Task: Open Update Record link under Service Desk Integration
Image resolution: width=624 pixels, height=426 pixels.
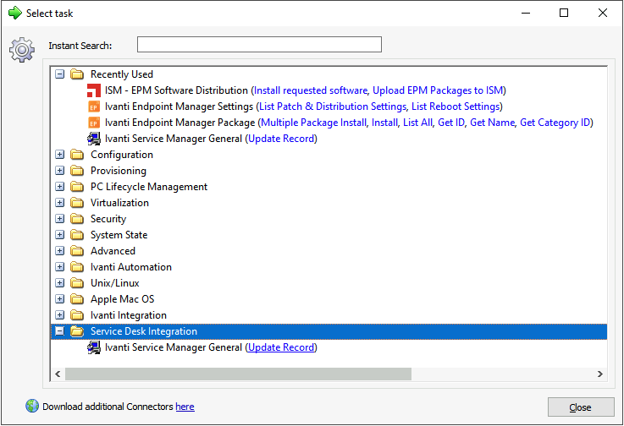Action: tap(281, 347)
